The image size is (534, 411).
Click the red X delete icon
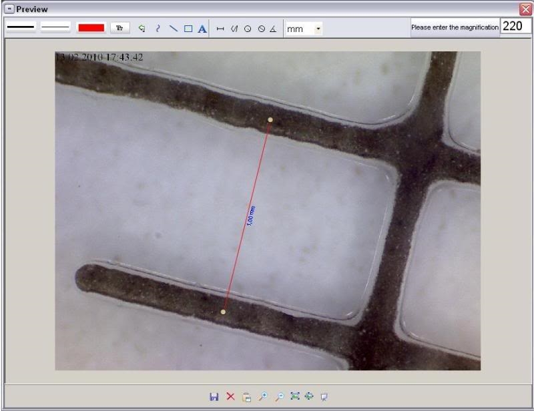[230, 396]
